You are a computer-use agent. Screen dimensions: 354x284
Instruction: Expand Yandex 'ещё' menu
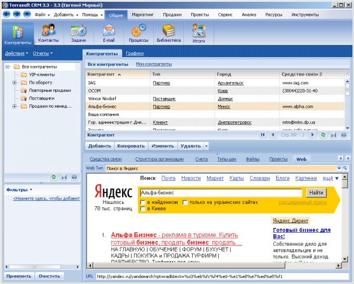pyautogui.click(x=330, y=179)
